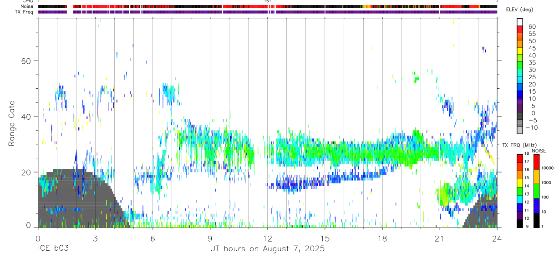The image size is (559, 258).
Task: Click the '-10' label on ELEV legend
Action: pos(532,127)
